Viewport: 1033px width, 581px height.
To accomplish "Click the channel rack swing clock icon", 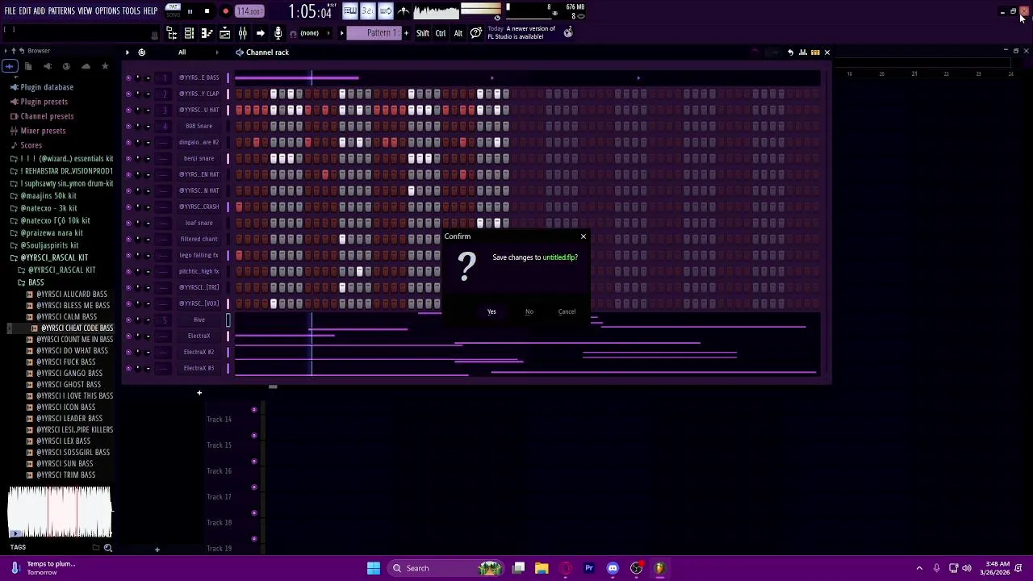I will (x=141, y=52).
